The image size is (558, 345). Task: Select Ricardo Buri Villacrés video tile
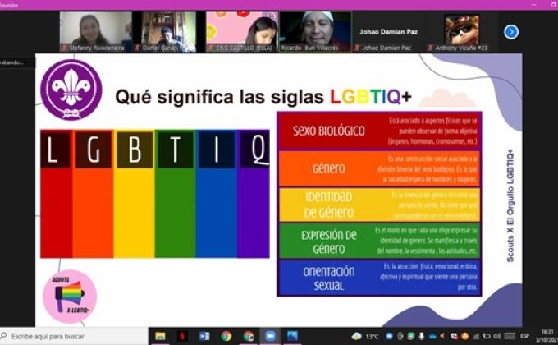314,31
